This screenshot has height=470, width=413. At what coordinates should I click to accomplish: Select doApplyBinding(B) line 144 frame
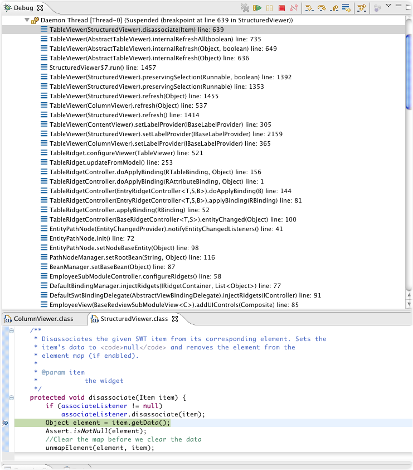pos(171,191)
